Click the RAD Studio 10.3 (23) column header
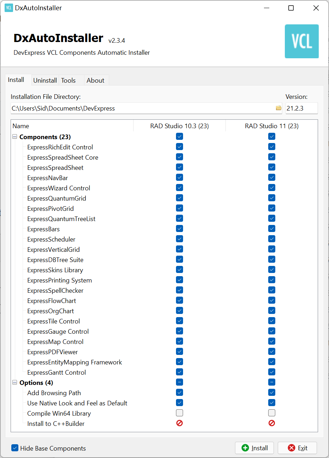The width and height of the screenshot is (329, 458). tap(180, 126)
